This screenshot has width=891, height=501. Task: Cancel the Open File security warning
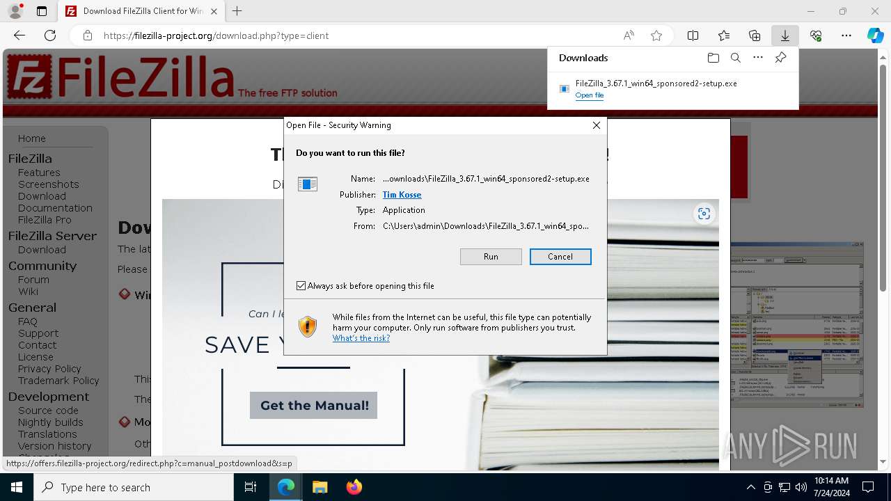(560, 257)
